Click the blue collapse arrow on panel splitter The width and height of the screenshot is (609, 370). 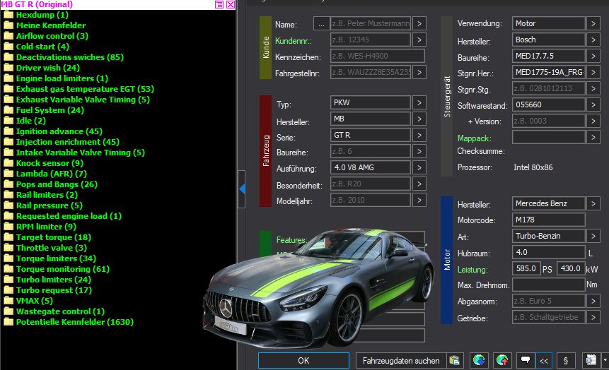(x=242, y=189)
